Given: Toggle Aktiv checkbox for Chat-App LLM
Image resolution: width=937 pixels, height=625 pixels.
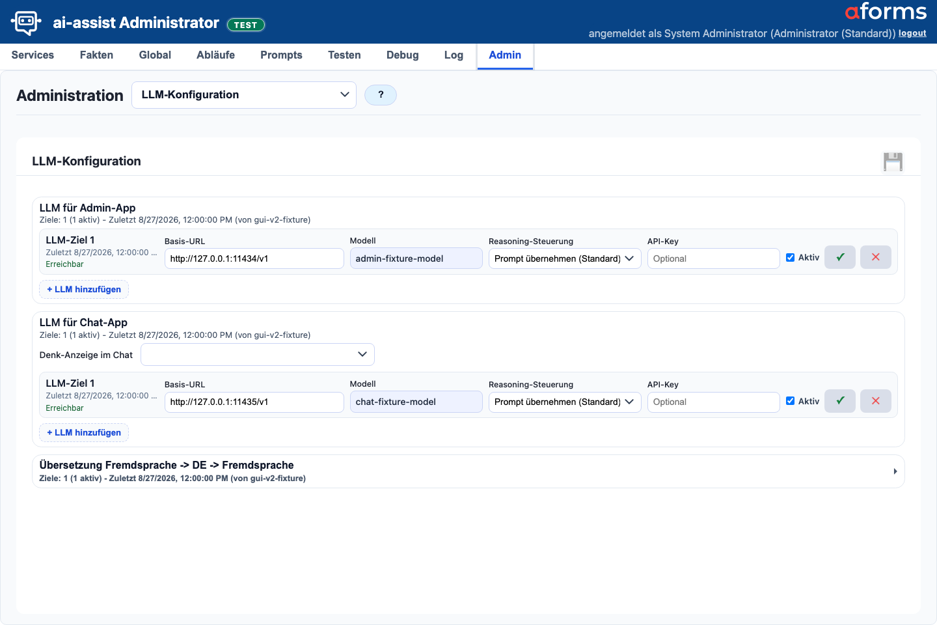Looking at the screenshot, I should pyautogui.click(x=791, y=401).
